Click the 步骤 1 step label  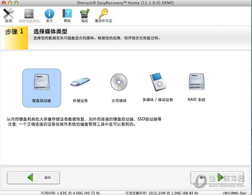[14, 32]
